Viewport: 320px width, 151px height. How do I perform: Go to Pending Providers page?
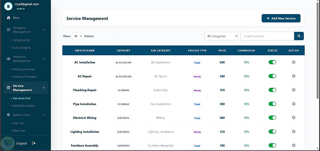[x=25, y=77]
